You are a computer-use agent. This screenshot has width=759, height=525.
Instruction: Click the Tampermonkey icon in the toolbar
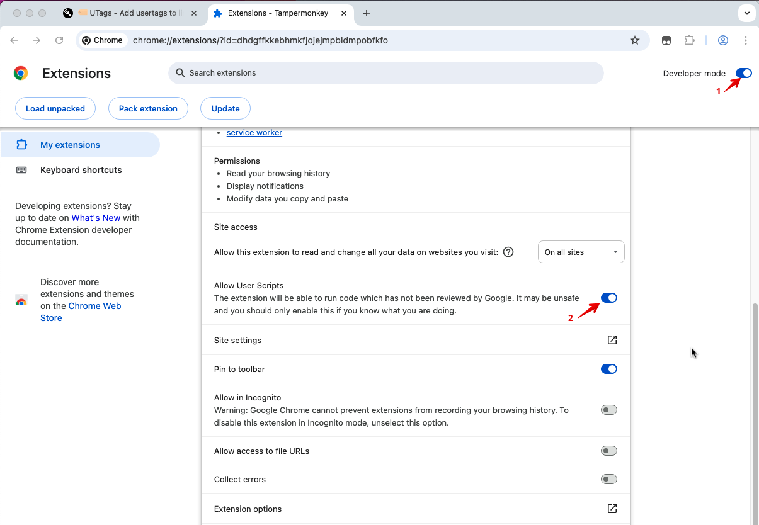coord(666,40)
